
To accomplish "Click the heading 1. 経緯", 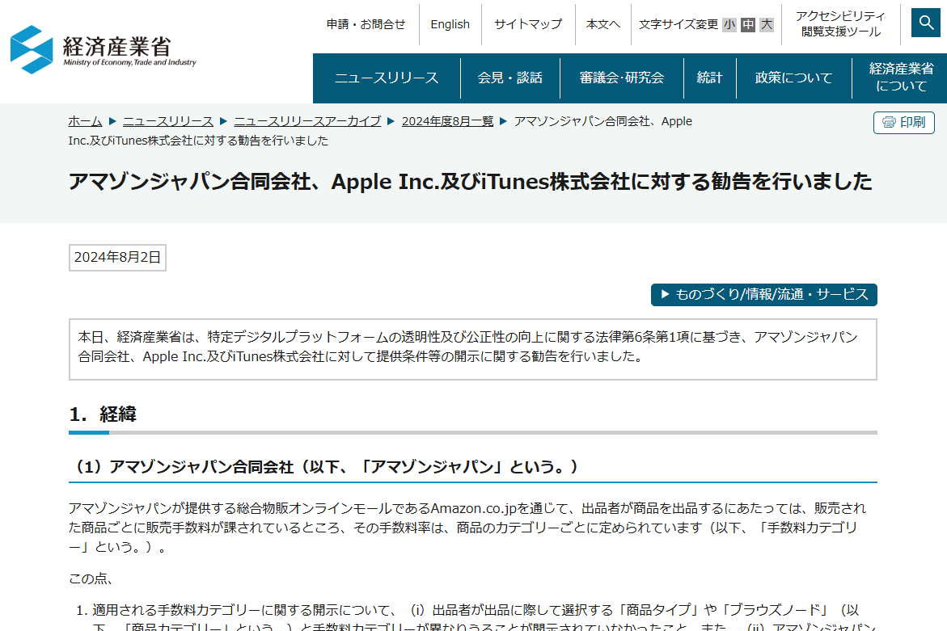I will click(103, 414).
